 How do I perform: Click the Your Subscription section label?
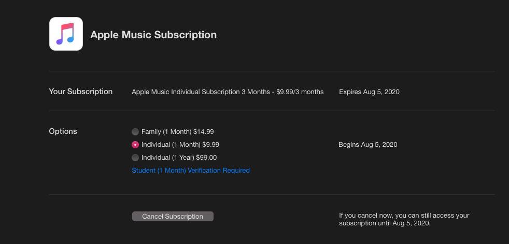tap(80, 91)
